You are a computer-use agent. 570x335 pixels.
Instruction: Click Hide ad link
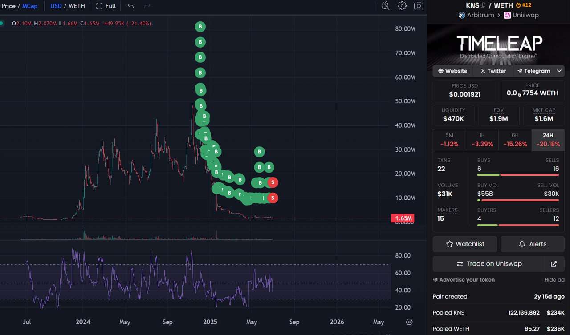554,280
